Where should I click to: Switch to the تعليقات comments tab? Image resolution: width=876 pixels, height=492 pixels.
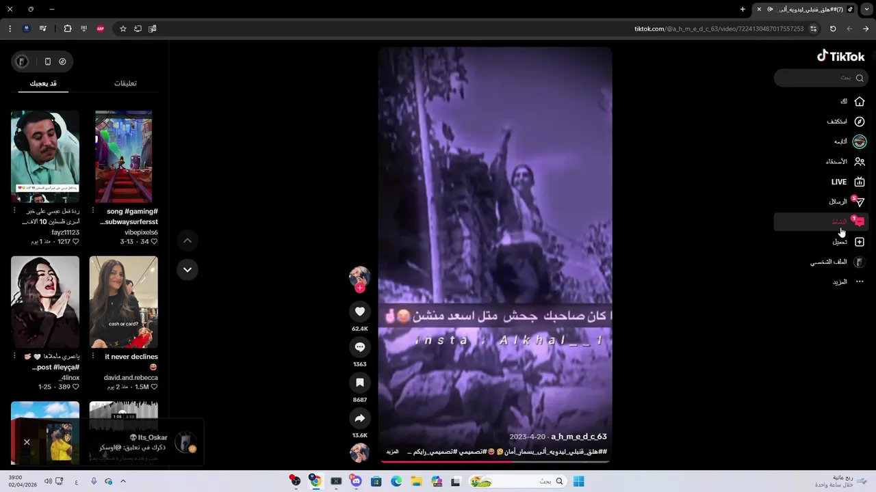point(125,83)
